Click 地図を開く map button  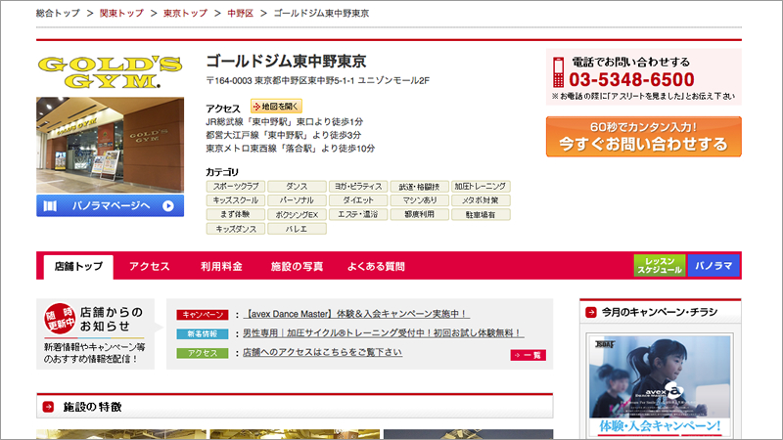click(276, 107)
